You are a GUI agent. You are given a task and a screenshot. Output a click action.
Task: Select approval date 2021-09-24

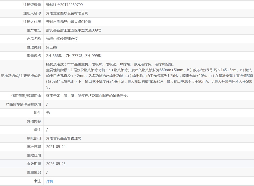(56, 147)
